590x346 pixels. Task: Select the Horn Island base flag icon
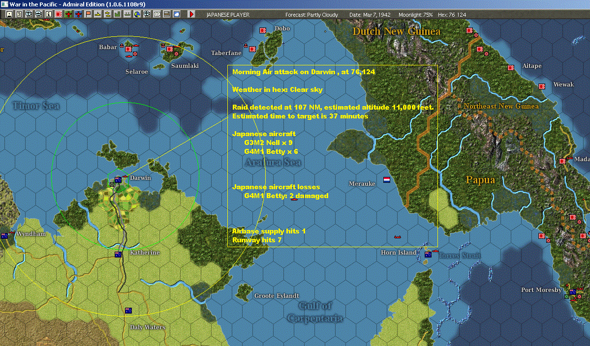click(x=428, y=255)
